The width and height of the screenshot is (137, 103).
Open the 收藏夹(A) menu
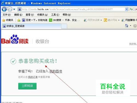42,15
